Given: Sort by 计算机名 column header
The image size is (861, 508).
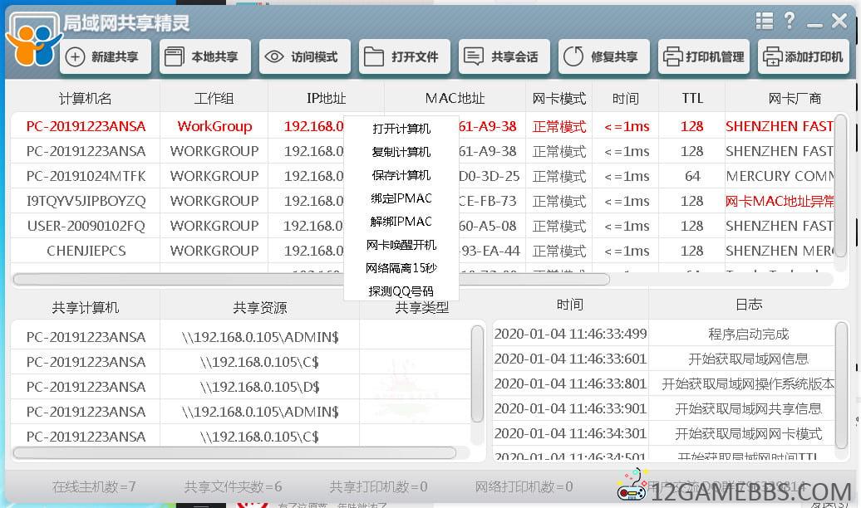Looking at the screenshot, I should point(85,98).
